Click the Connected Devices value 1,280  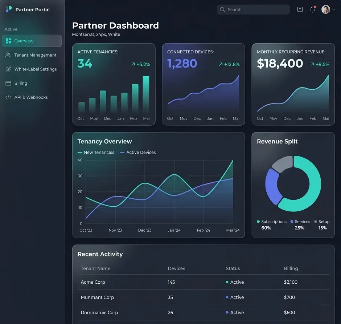click(x=182, y=63)
